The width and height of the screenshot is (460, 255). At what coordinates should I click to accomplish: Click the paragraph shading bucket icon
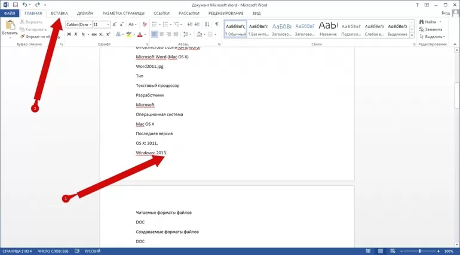199,35
